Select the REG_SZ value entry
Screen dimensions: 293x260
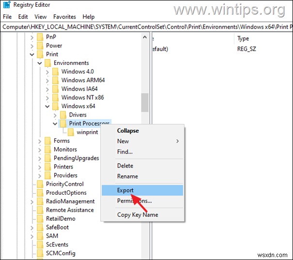click(x=247, y=49)
